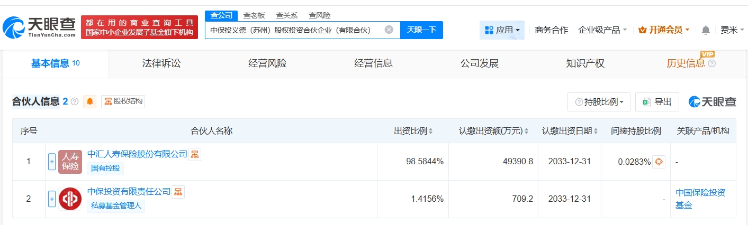Expand the 企业级产品 menu

tap(602, 30)
